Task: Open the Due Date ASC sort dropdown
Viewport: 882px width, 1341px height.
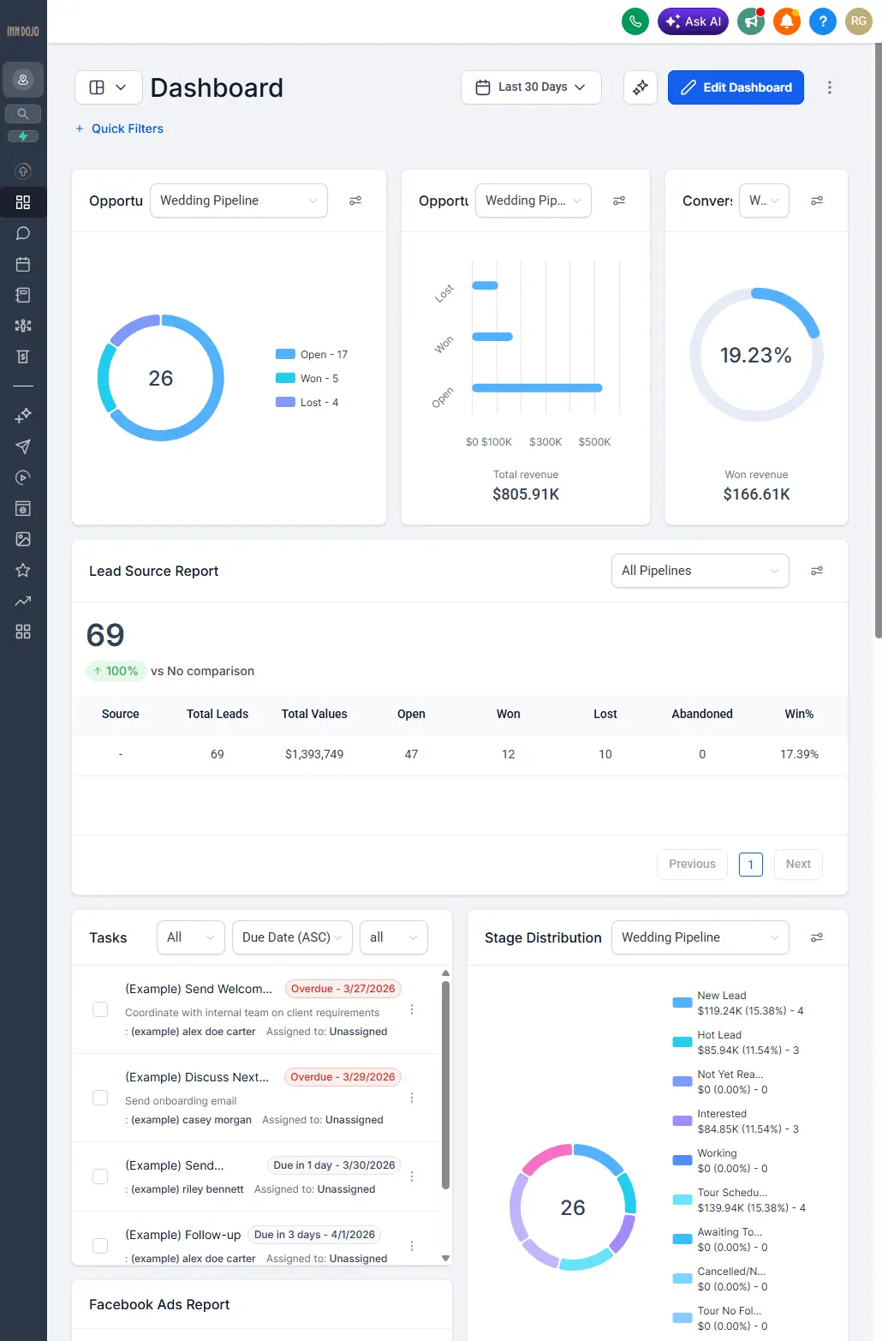Action: click(x=291, y=937)
